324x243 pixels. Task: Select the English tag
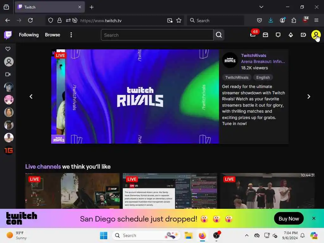(x=263, y=78)
